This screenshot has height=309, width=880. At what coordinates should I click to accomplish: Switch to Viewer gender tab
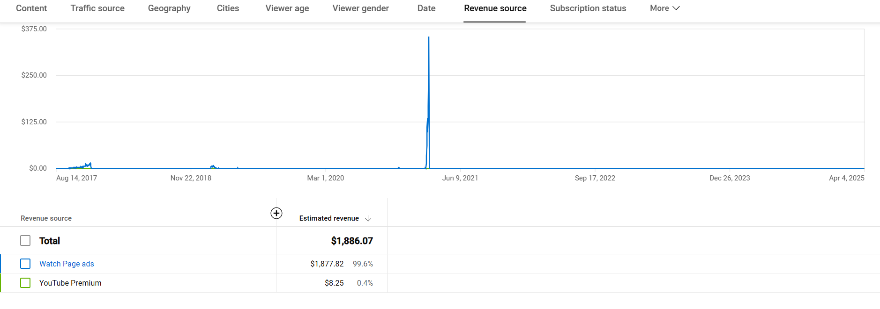[360, 8]
